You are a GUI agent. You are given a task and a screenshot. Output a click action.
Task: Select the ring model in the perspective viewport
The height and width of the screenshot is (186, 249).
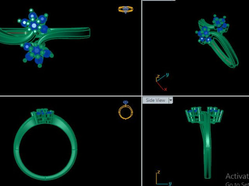[x=218, y=41]
